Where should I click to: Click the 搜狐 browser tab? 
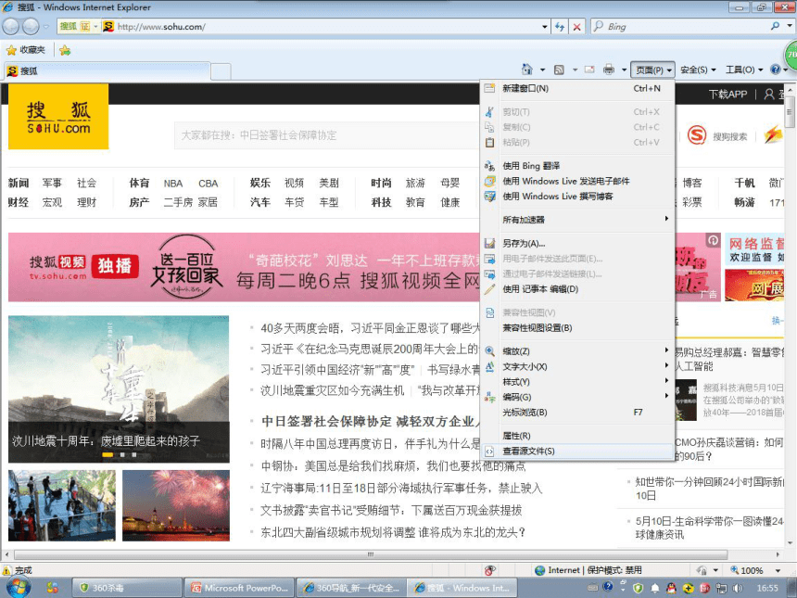pyautogui.click(x=107, y=70)
